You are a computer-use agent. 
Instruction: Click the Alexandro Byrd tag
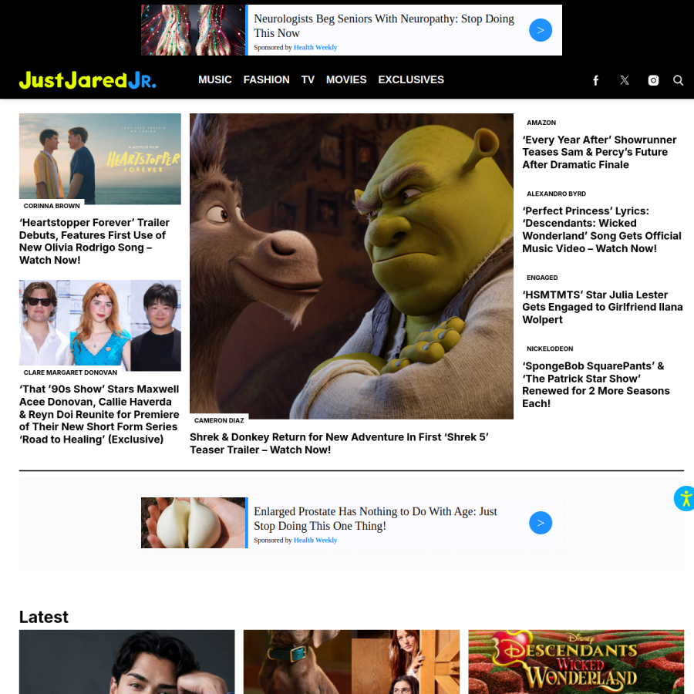[x=556, y=194]
